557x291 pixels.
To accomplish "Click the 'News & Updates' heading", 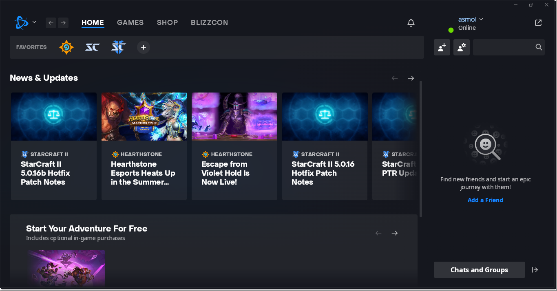I will 44,78.
